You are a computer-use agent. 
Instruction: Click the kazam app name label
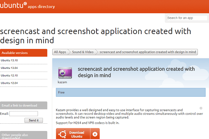point(62,82)
